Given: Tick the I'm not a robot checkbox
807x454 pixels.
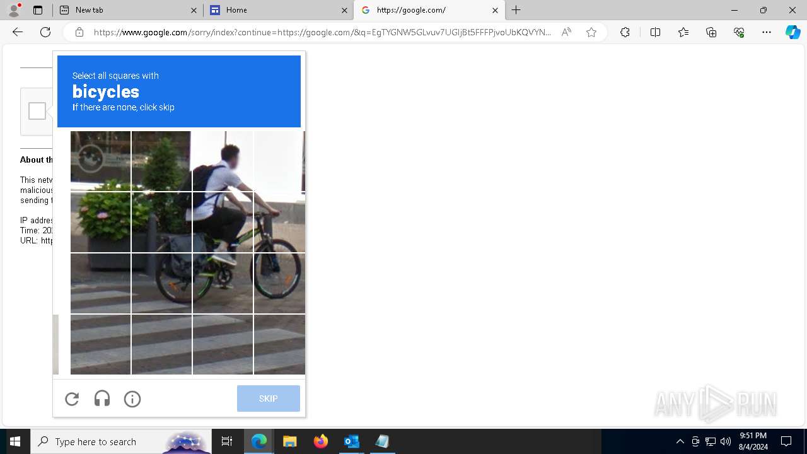Looking at the screenshot, I should (37, 111).
